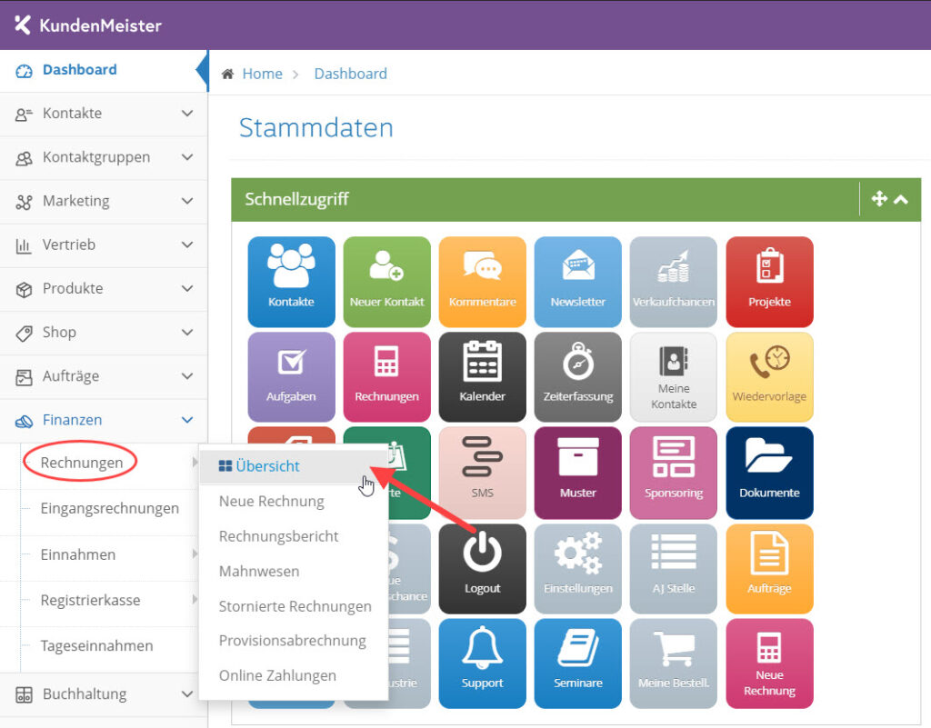This screenshot has height=728, width=931.
Task: Expand the Marketing sidebar menu
Action: click(104, 201)
